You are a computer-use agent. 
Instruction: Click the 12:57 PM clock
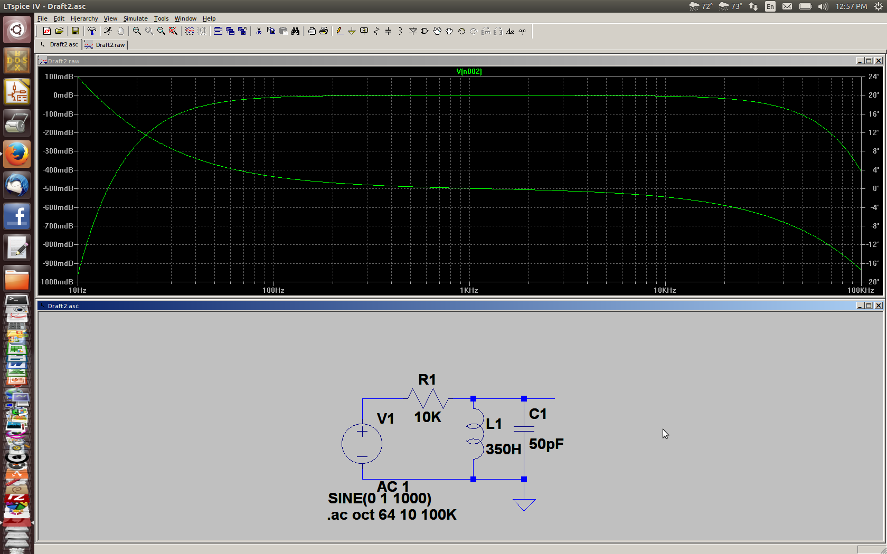pos(851,6)
